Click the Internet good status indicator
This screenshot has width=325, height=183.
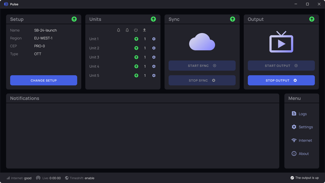coord(19,178)
